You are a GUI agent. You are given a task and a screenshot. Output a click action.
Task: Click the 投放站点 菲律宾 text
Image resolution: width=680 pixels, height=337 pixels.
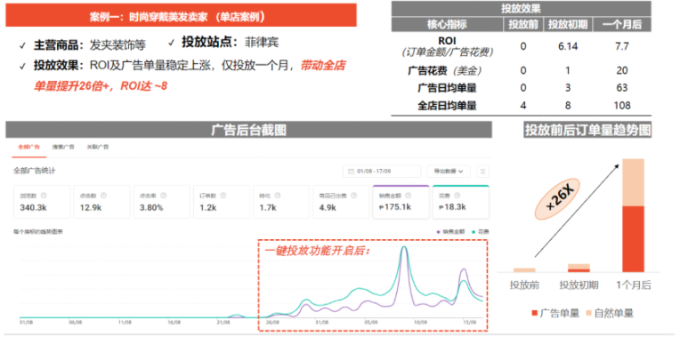[230, 43]
